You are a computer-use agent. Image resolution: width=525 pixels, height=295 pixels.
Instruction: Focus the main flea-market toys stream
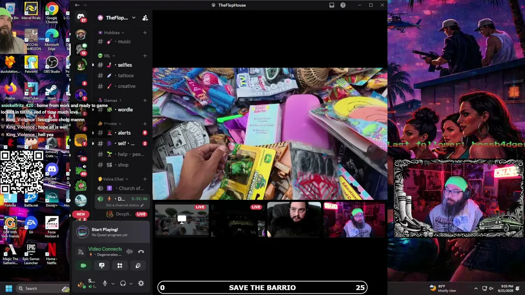click(x=270, y=134)
